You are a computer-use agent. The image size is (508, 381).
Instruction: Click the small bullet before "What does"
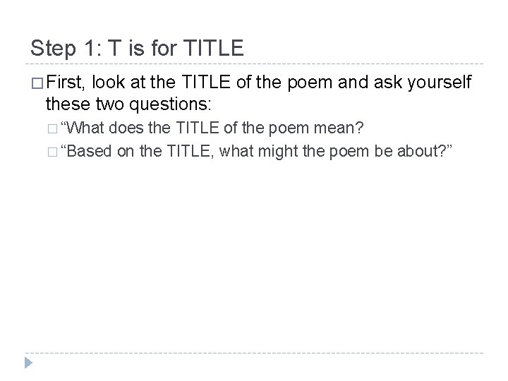52,130
